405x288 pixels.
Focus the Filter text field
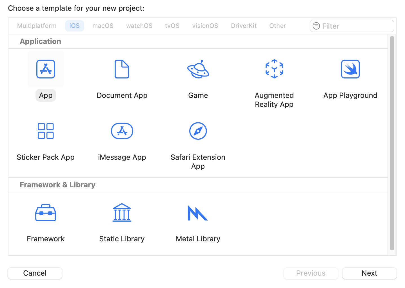(352, 26)
